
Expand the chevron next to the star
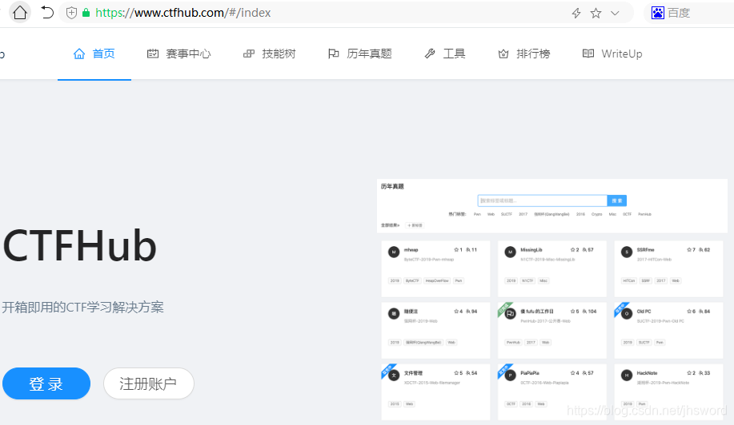click(615, 13)
